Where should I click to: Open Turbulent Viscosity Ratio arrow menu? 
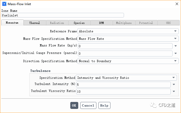click(x=174, y=91)
